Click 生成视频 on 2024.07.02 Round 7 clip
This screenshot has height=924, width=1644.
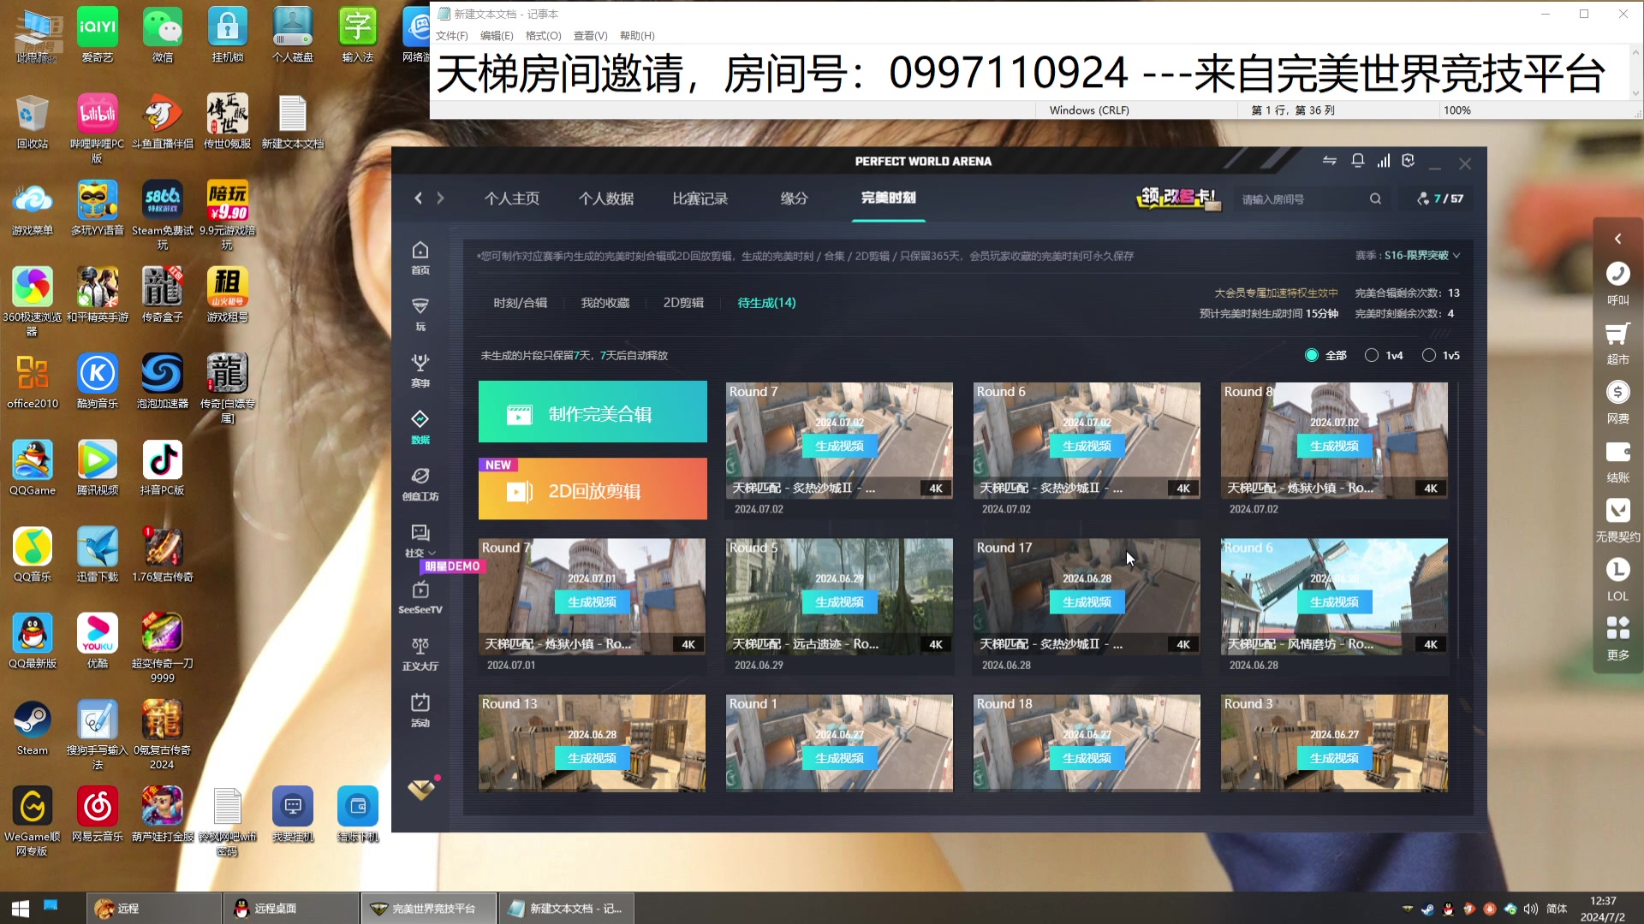tap(839, 446)
